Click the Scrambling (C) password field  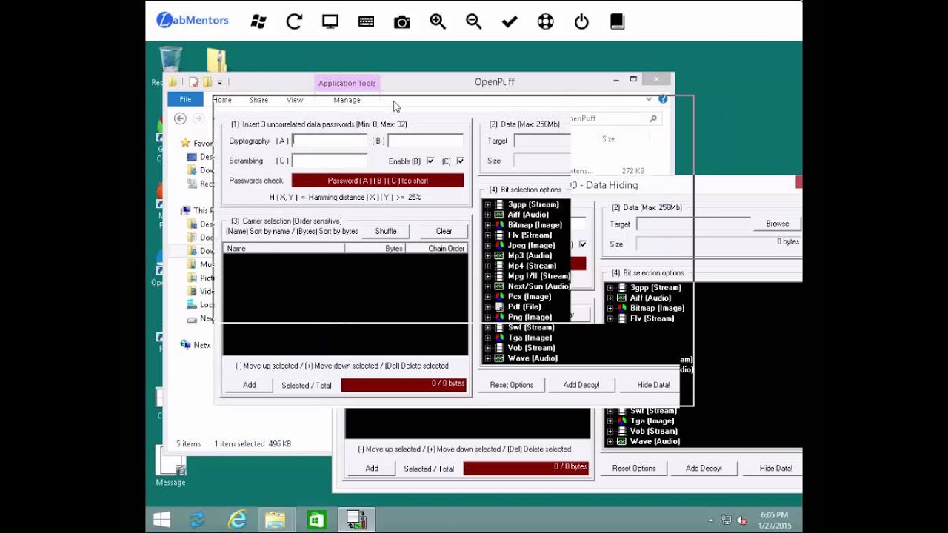pyautogui.click(x=330, y=161)
